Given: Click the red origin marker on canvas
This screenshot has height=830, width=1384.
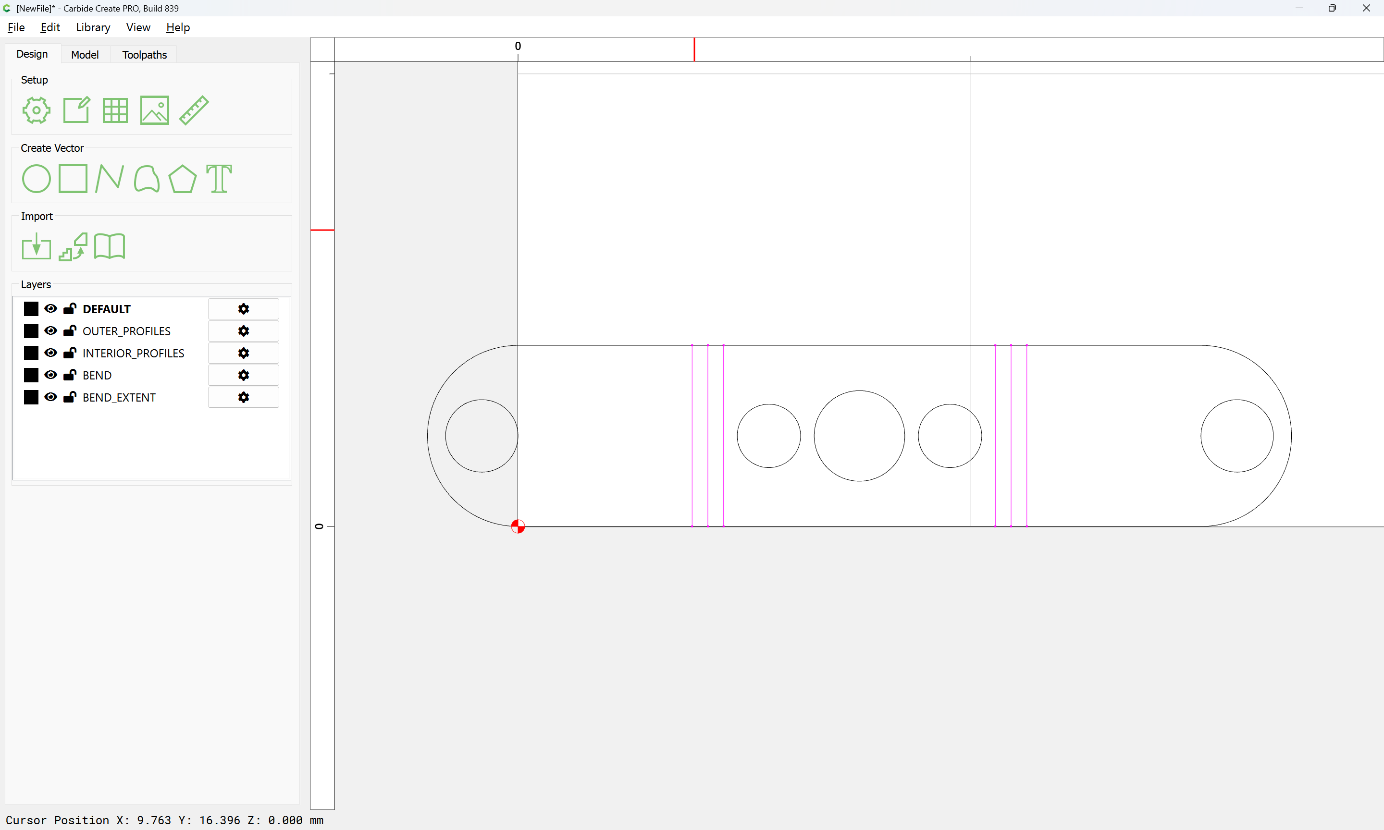Looking at the screenshot, I should click(518, 526).
